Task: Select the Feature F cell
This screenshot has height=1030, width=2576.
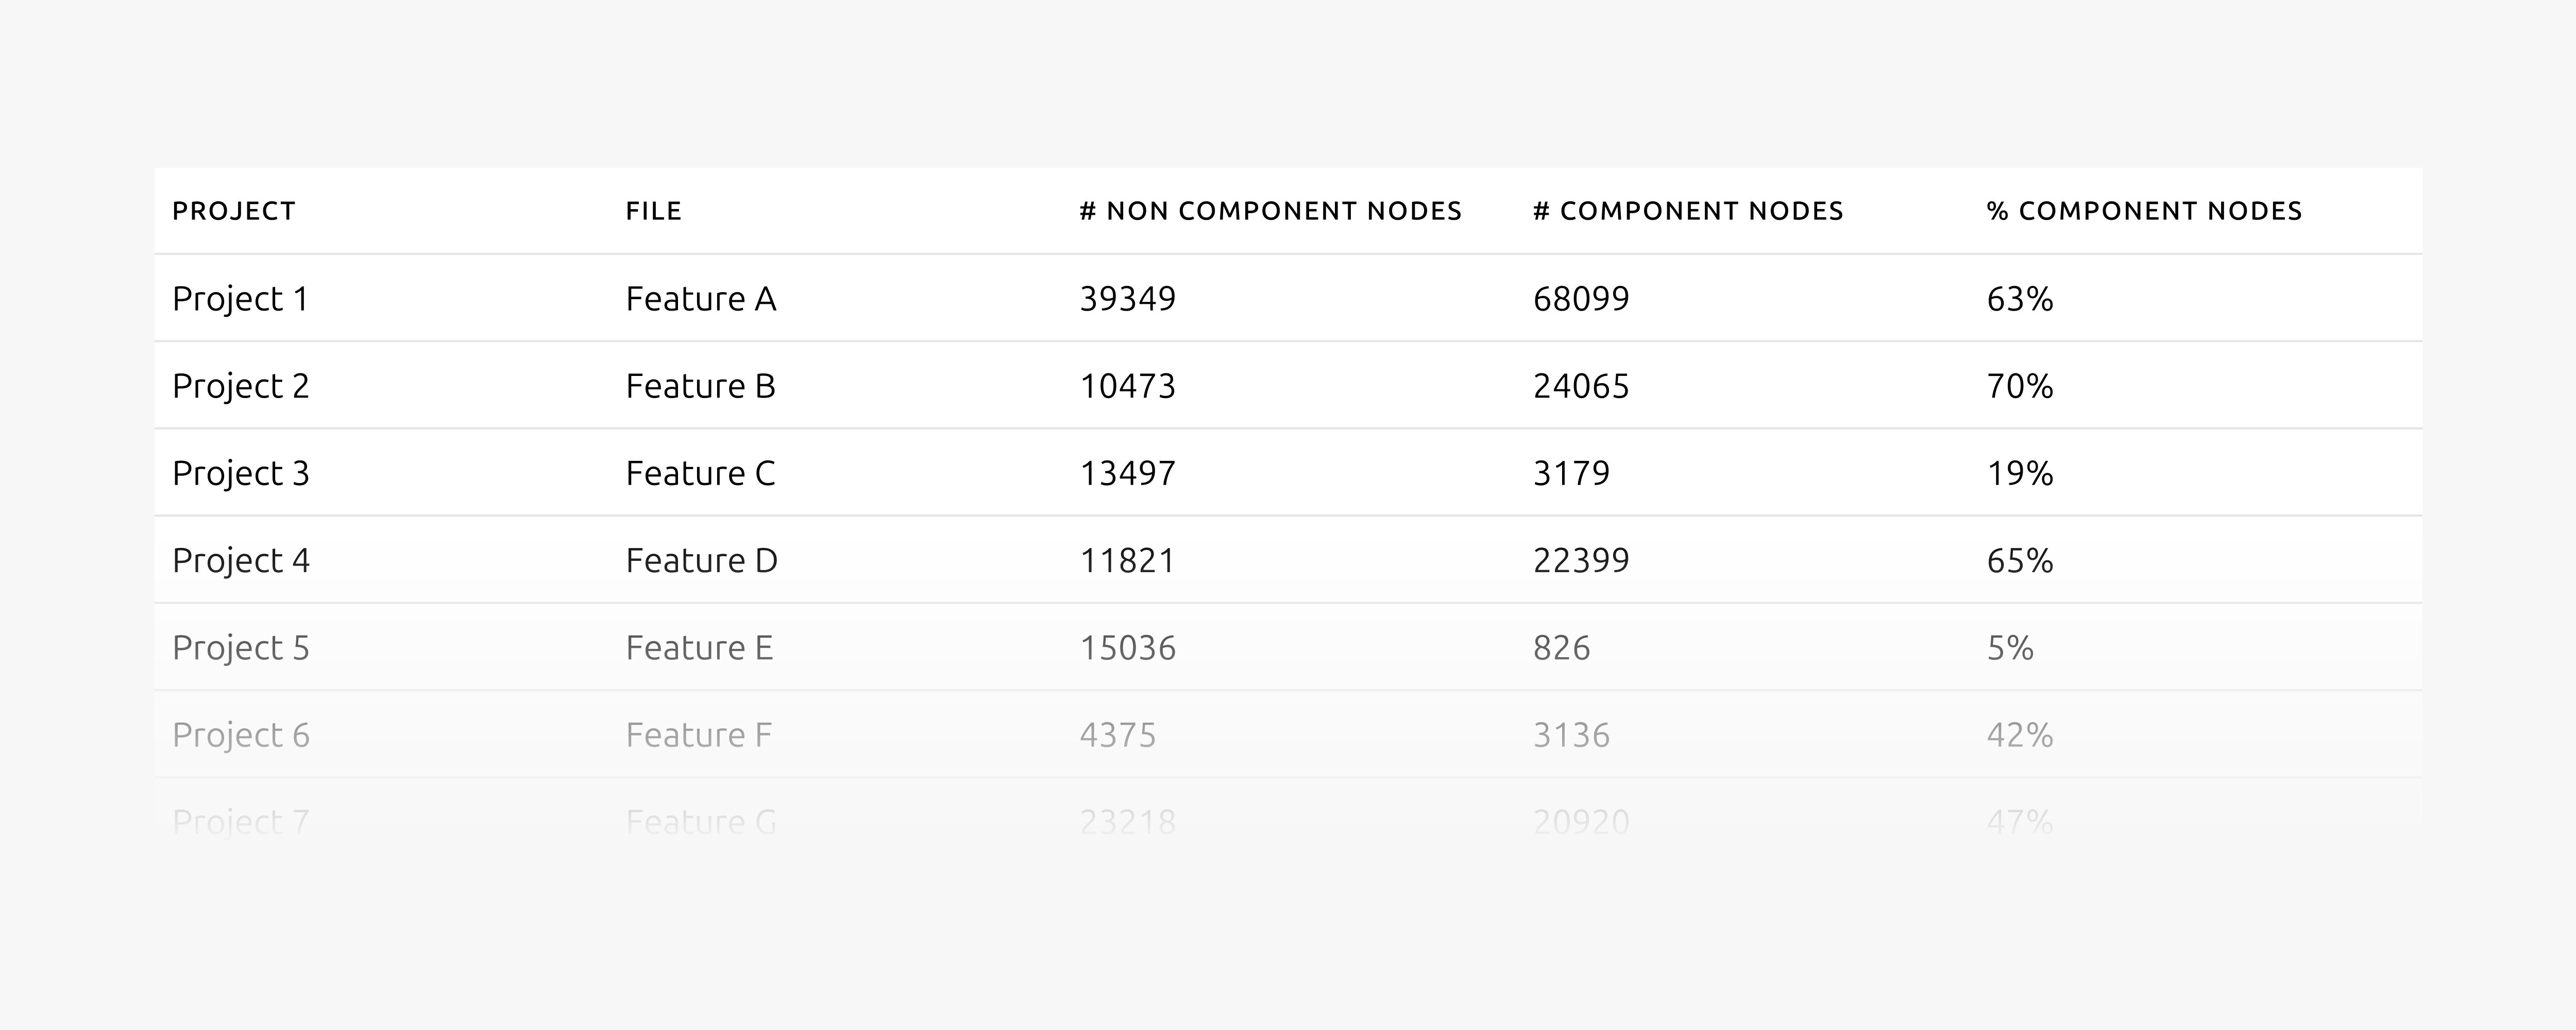Action: click(x=699, y=735)
